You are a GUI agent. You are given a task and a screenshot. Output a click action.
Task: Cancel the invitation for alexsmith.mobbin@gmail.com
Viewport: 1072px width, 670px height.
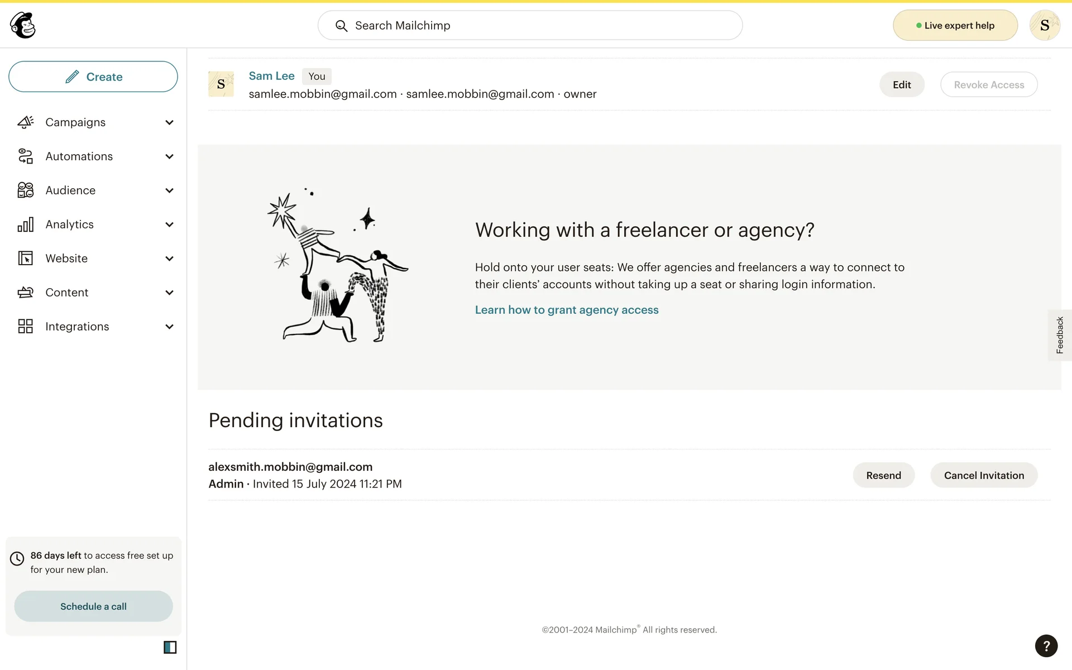tap(984, 475)
